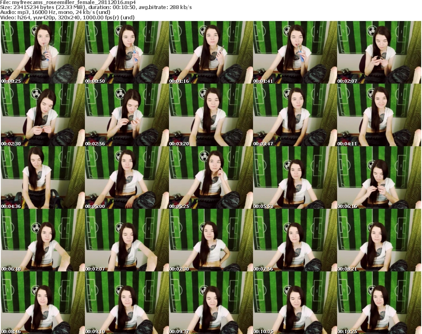Select the thumbnail stamped 00:01:16

pos(211,52)
